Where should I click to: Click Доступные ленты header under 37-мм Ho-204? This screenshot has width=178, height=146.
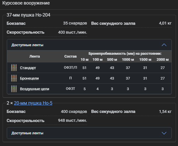tap(27, 45)
